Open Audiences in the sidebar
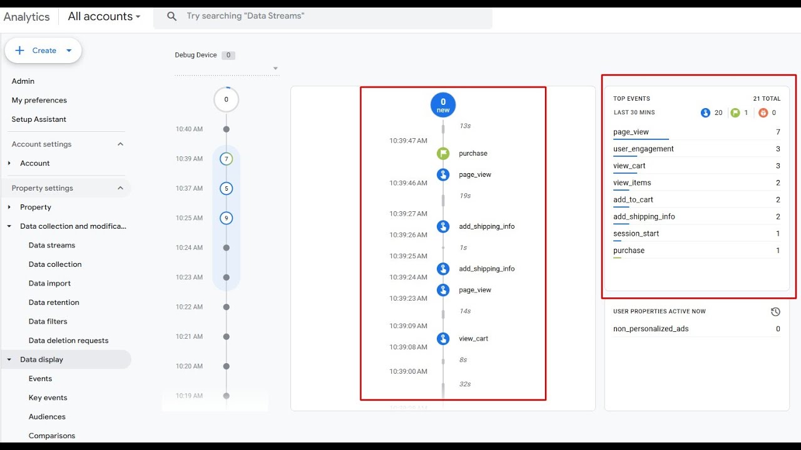This screenshot has width=801, height=450. 47,417
